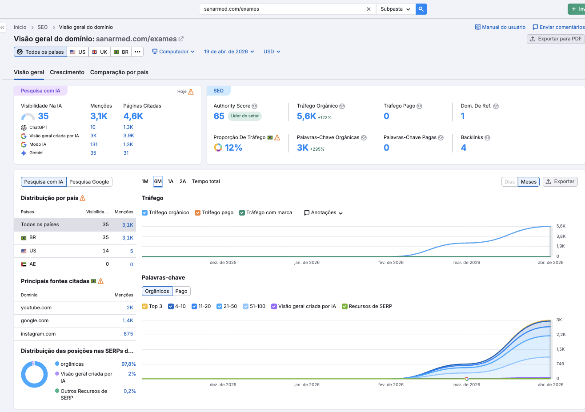Click the Gemini icon in the AI visibility list
Viewport: 585px width, 412px height.
23,152
